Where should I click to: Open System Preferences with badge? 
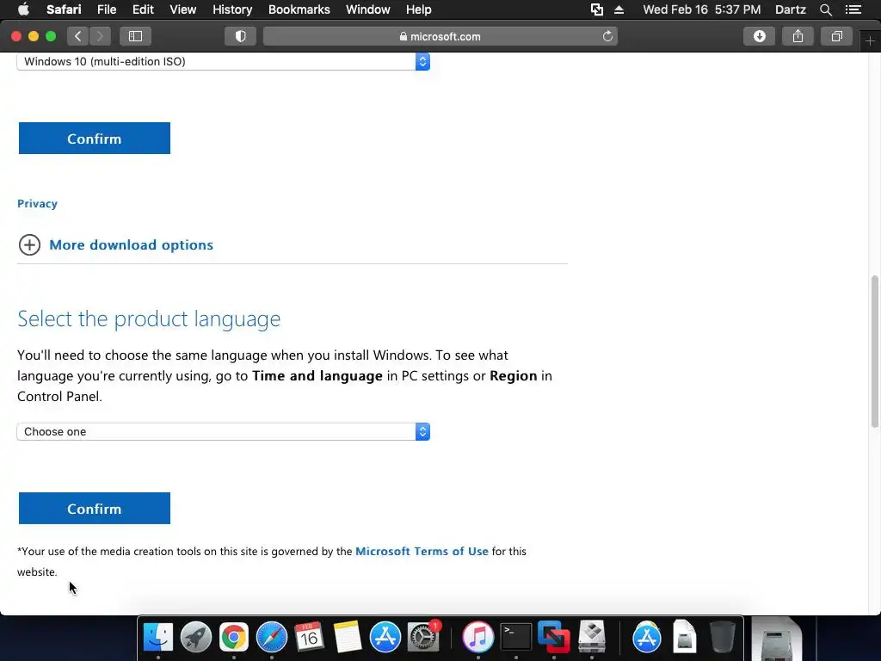[423, 638]
